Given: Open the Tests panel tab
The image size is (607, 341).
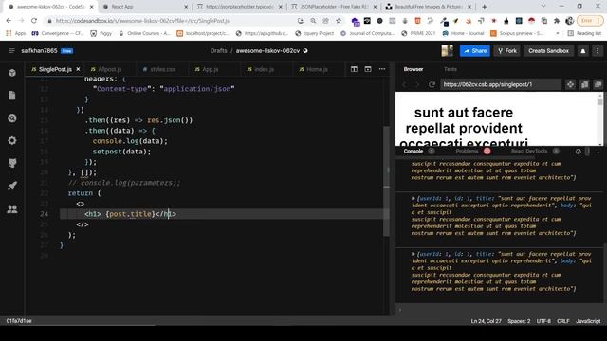Looking at the screenshot, I should pos(451,69).
